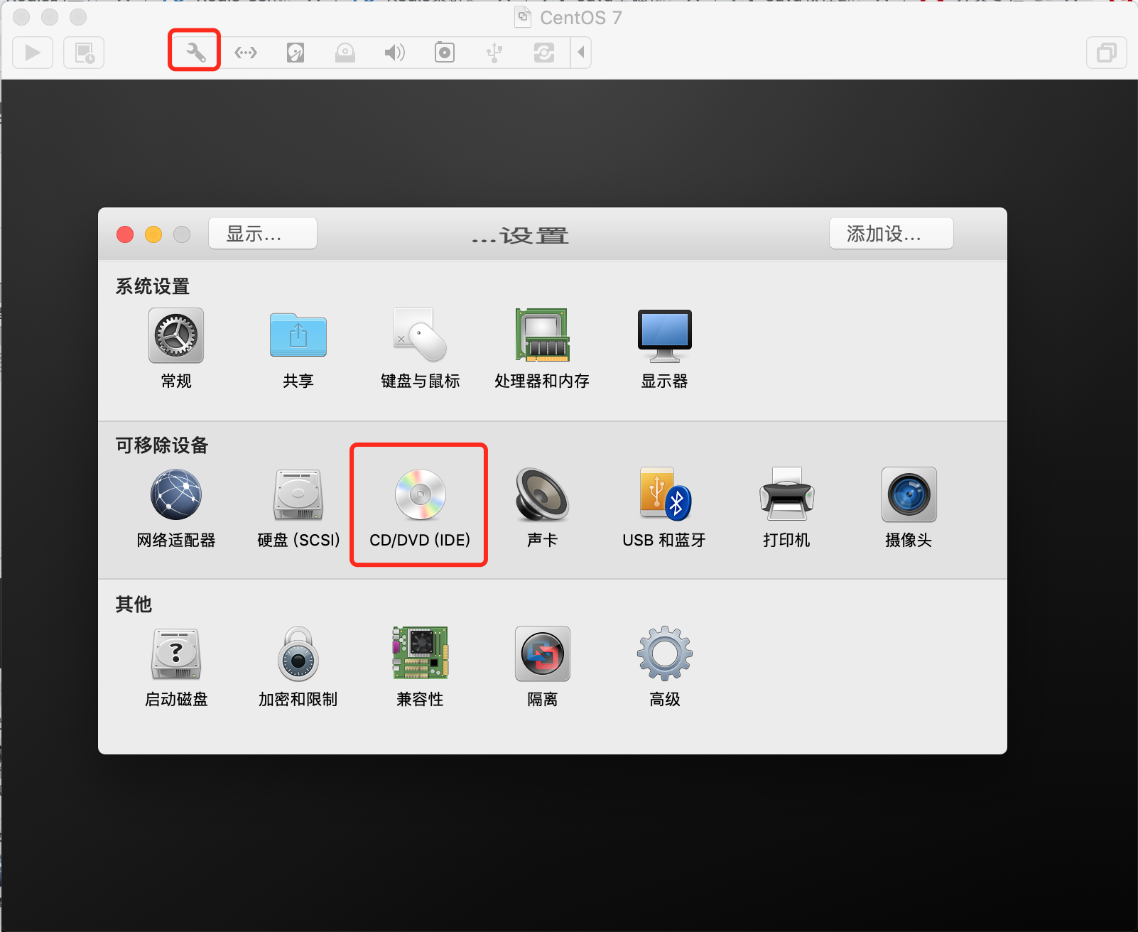Open CD/DVD (IDE) settings
Image resolution: width=1138 pixels, height=932 pixels.
pyautogui.click(x=421, y=508)
